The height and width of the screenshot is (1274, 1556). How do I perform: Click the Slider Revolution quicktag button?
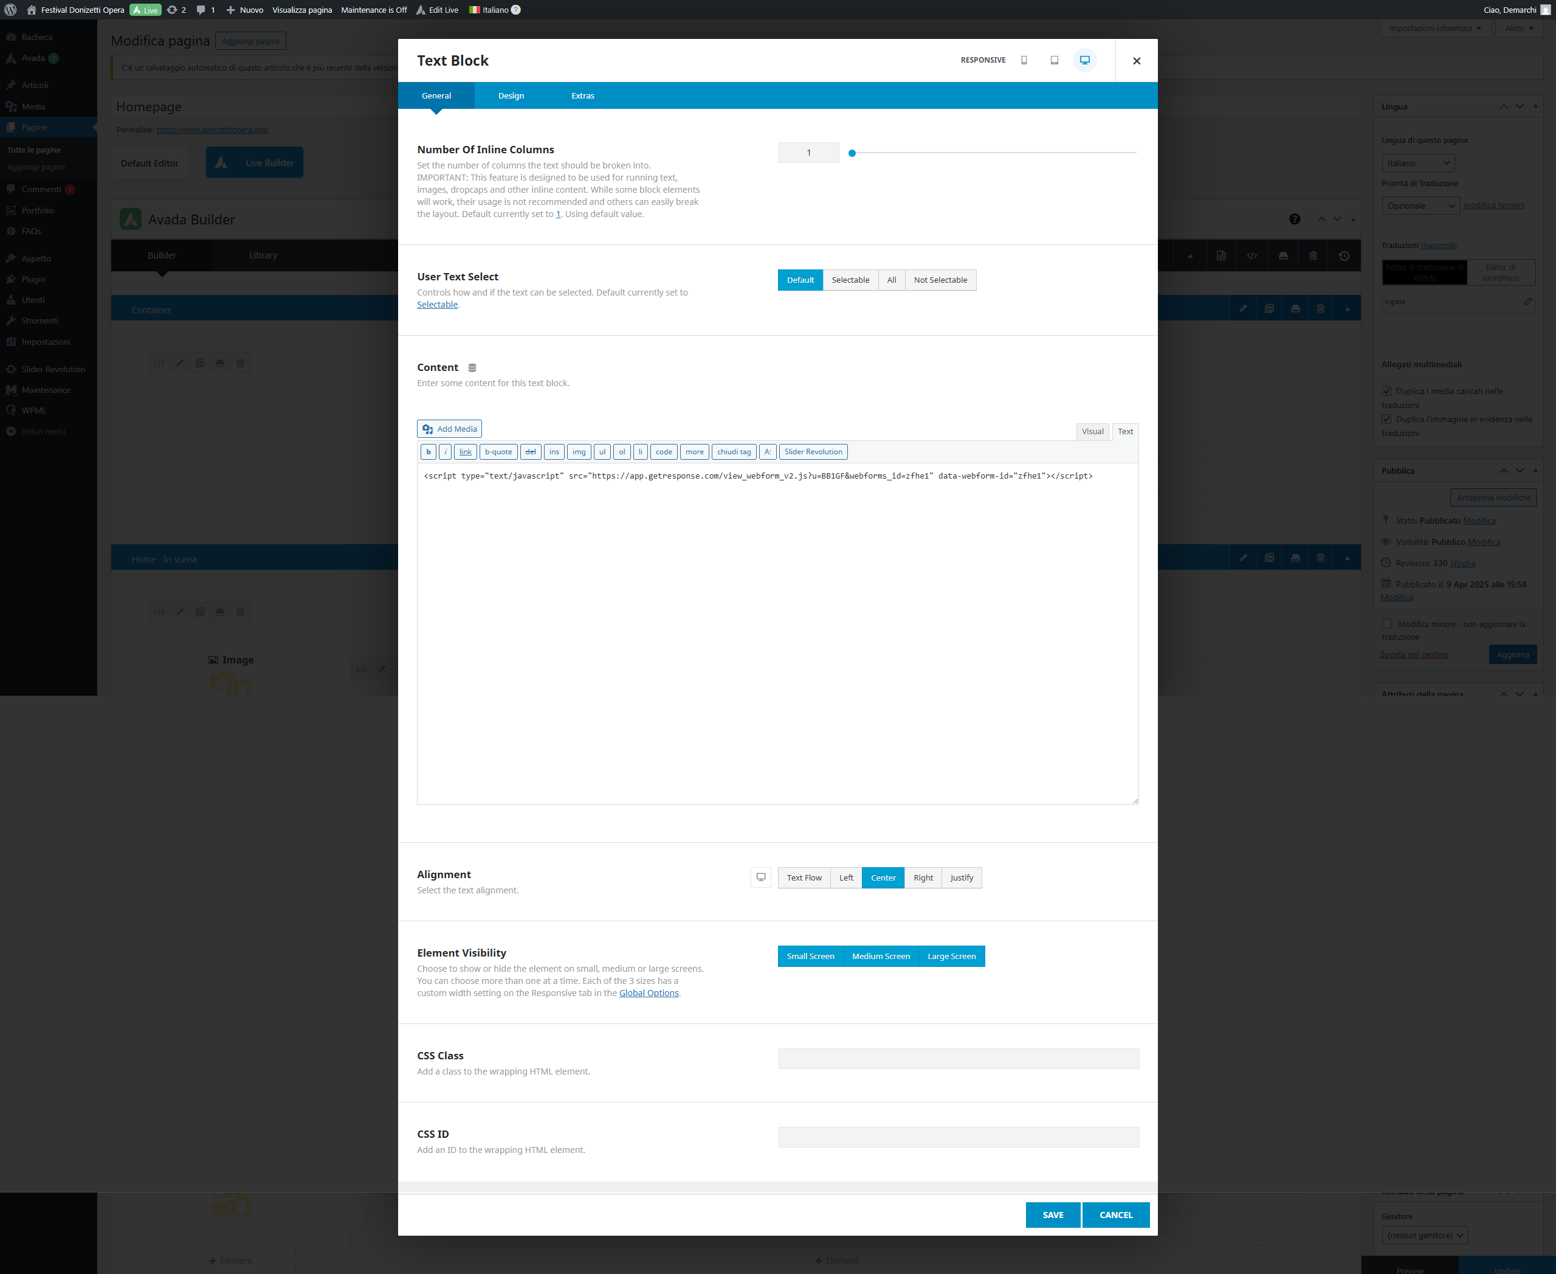813,452
